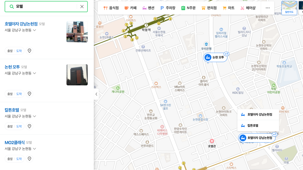Set 호텔야자 강남논현점 as 도착
This screenshot has width=303, height=170.
click(19, 51)
